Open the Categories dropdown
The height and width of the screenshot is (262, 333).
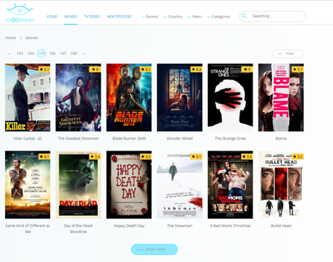click(219, 17)
